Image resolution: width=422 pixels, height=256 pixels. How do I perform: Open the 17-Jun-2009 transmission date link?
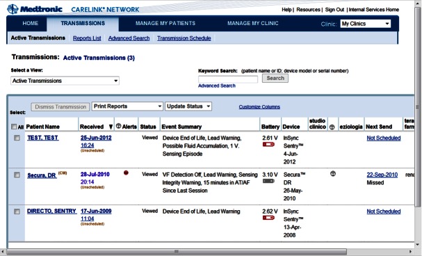[x=96, y=211]
